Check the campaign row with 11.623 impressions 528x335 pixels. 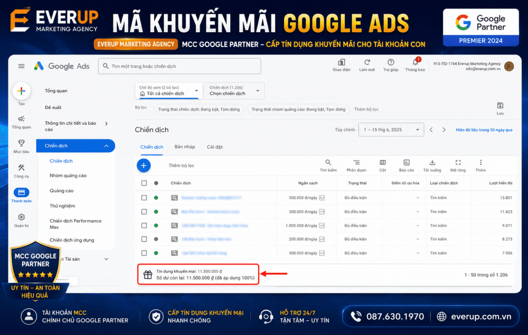pos(144,212)
